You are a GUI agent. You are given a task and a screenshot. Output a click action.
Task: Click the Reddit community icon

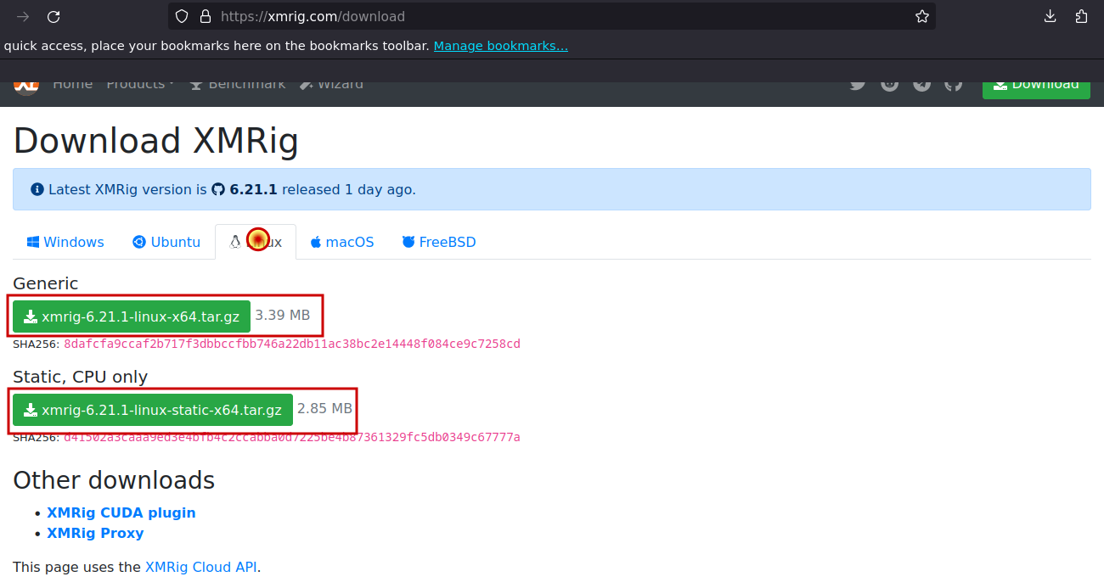[x=889, y=83]
